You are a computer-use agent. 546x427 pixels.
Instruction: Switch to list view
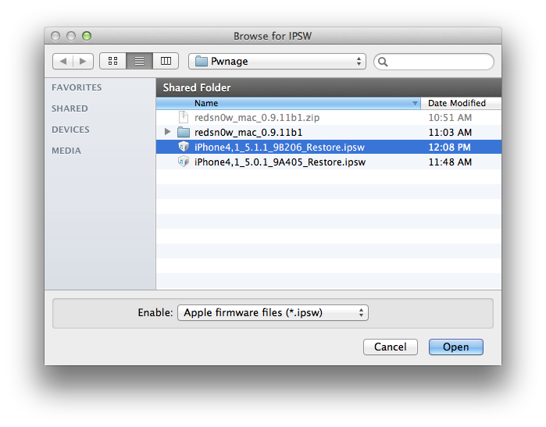[x=139, y=61]
